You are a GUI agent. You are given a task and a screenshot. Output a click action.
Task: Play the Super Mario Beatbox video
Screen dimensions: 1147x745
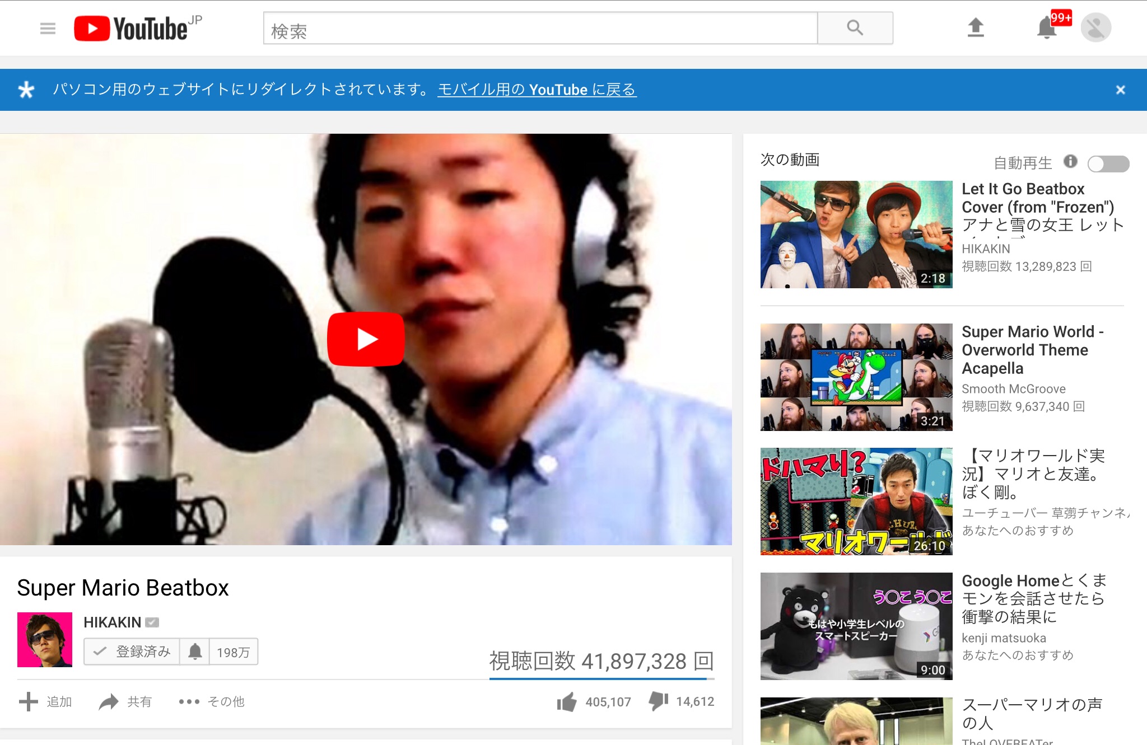(366, 339)
